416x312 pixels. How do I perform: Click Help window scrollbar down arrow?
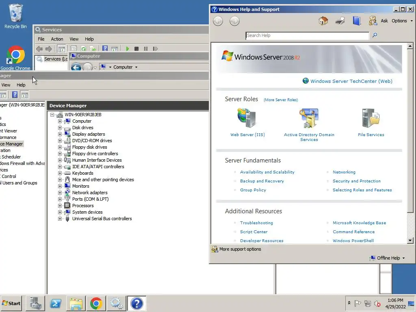pos(410,240)
